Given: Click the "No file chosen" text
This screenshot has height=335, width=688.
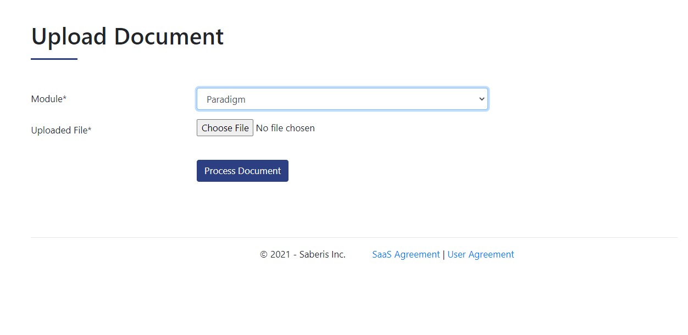Looking at the screenshot, I should click(x=285, y=128).
